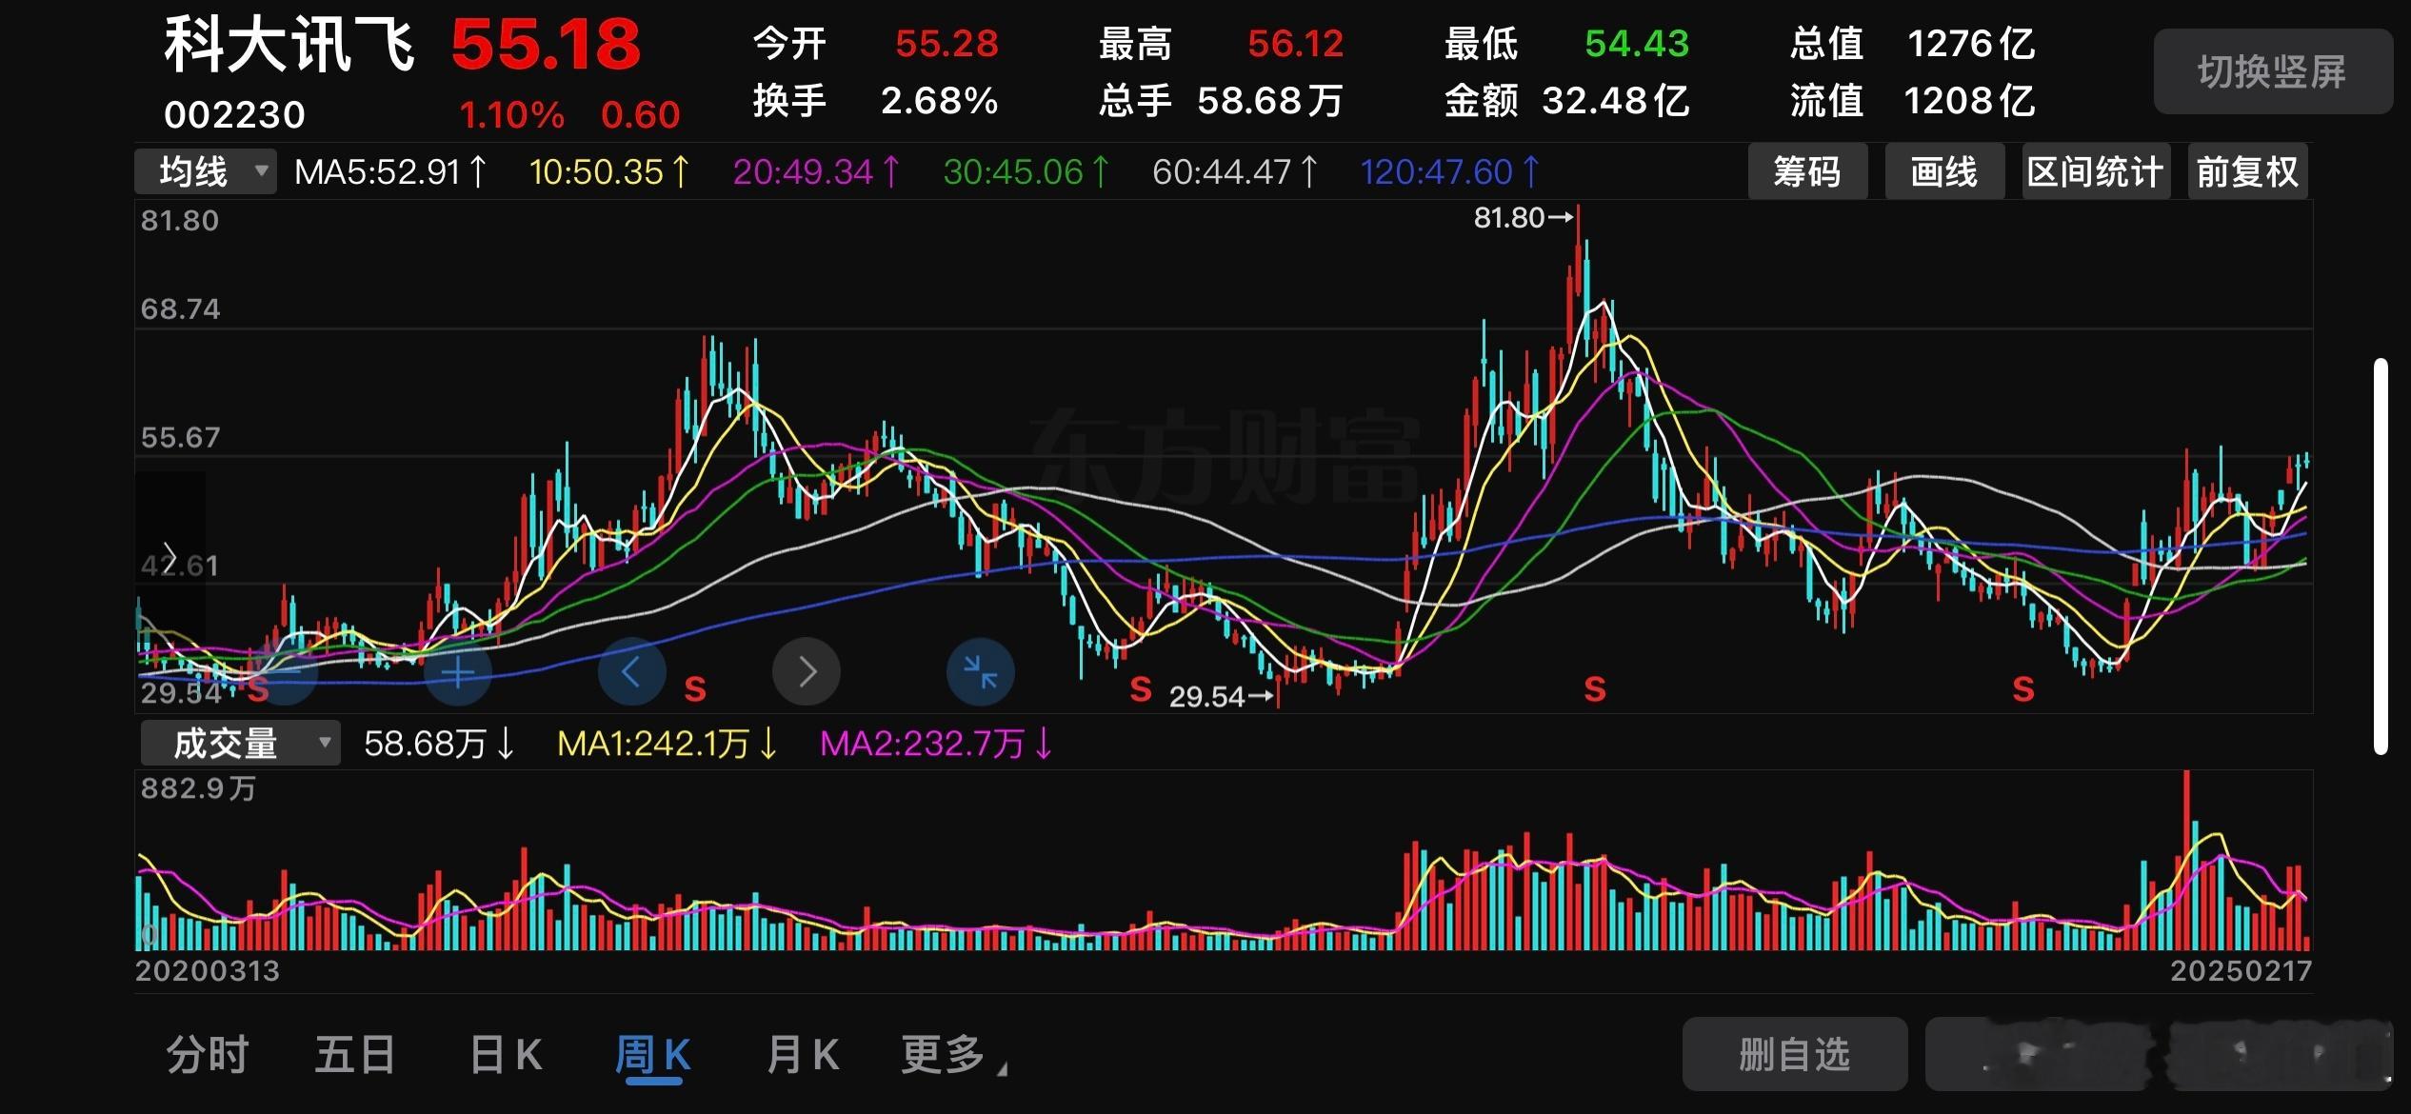This screenshot has height=1114, width=2411.
Task: Shift chart left with the blue arrow
Action: pyautogui.click(x=631, y=672)
